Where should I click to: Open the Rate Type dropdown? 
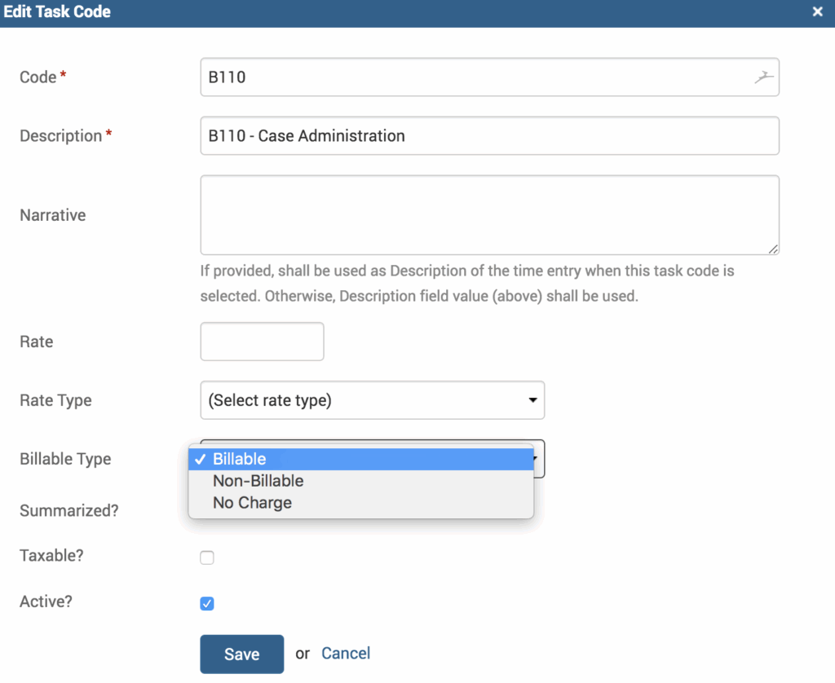[372, 400]
